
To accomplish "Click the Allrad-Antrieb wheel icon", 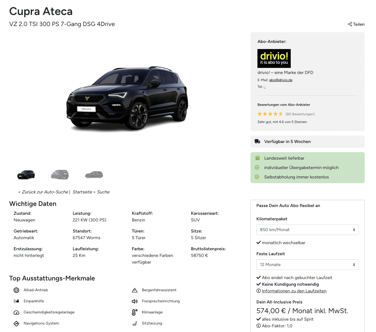I will (x=16, y=290).
